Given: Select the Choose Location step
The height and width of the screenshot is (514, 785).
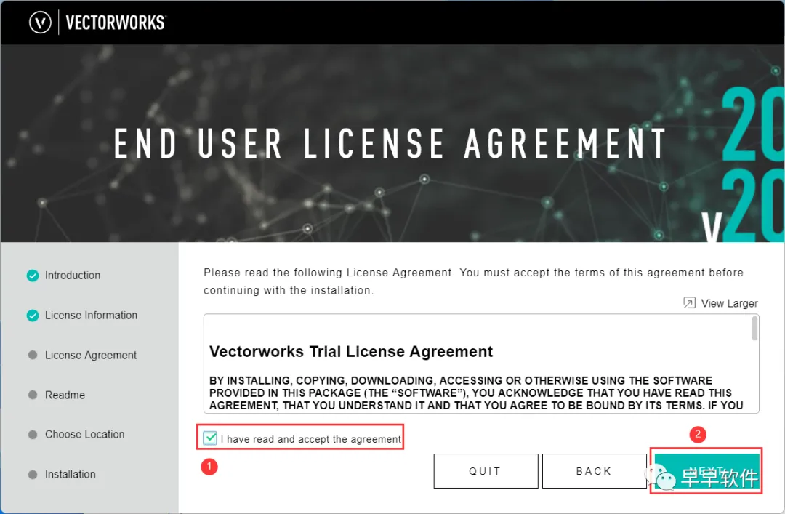Looking at the screenshot, I should click(x=84, y=434).
